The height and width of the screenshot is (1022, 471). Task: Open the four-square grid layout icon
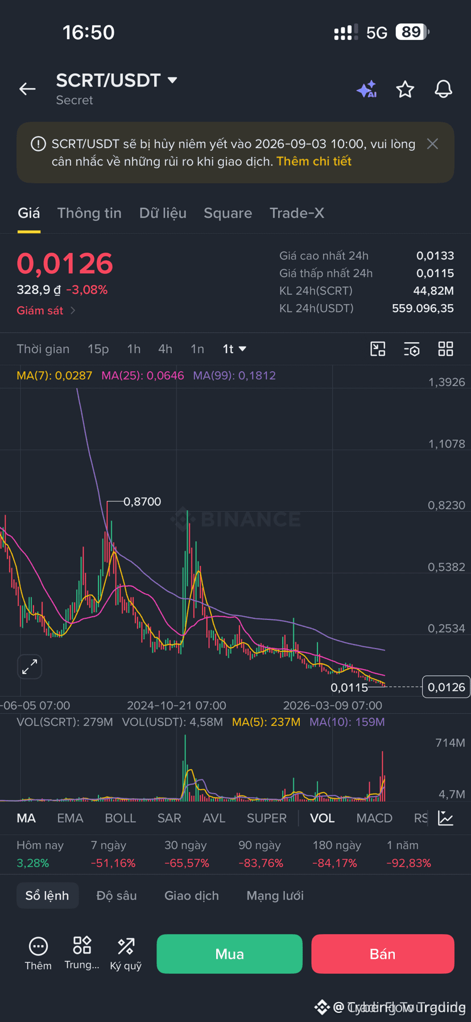445,349
